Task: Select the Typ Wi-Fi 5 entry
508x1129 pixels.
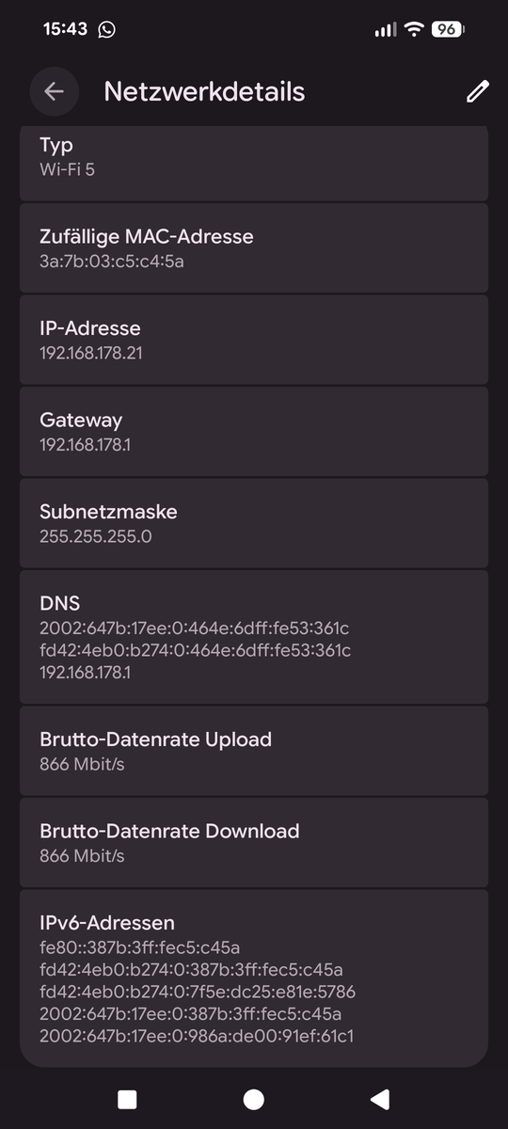Action: 254,163
